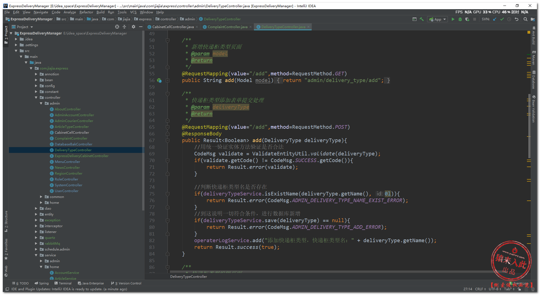This screenshot has width=540, height=295.
Task: Toggle fold marker on line 67
Action: [x=167, y=140]
